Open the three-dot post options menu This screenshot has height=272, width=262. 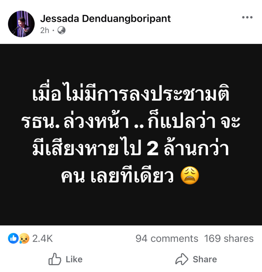pos(247,17)
